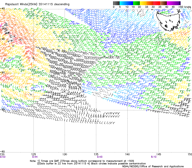Select the '-50' latitude axis label
The image size is (192, 168).
click(2, 72)
